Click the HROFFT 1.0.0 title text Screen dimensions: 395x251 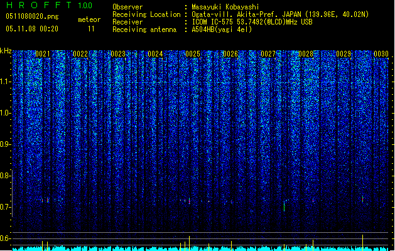click(x=50, y=5)
